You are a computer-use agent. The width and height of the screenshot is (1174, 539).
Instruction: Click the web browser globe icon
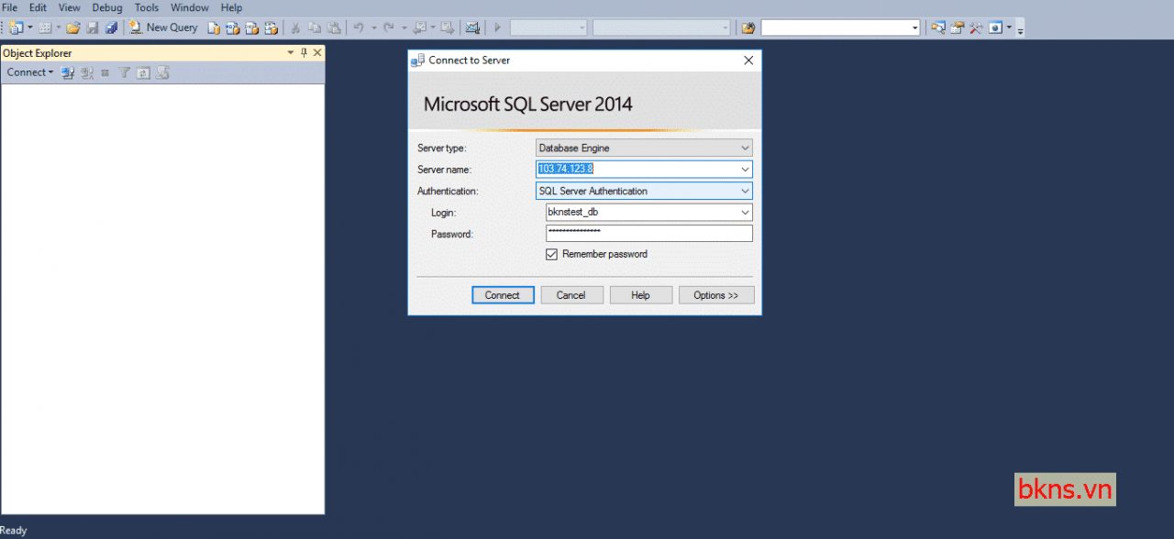[995, 27]
